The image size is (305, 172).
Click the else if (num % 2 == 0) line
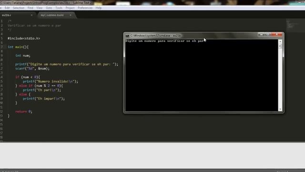click(x=39, y=86)
